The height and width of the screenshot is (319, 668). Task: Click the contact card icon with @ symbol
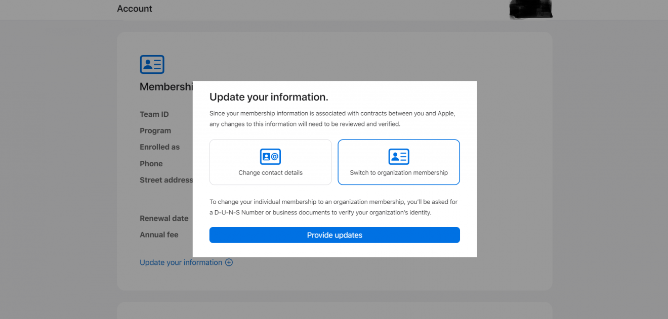click(270, 157)
